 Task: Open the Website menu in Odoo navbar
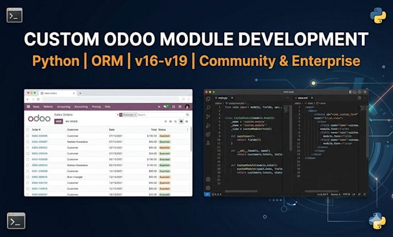pos(48,106)
